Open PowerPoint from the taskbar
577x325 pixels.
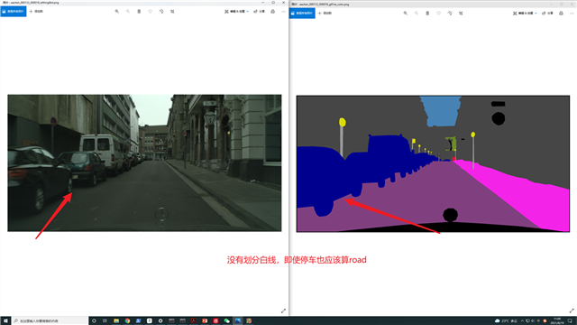205,321
